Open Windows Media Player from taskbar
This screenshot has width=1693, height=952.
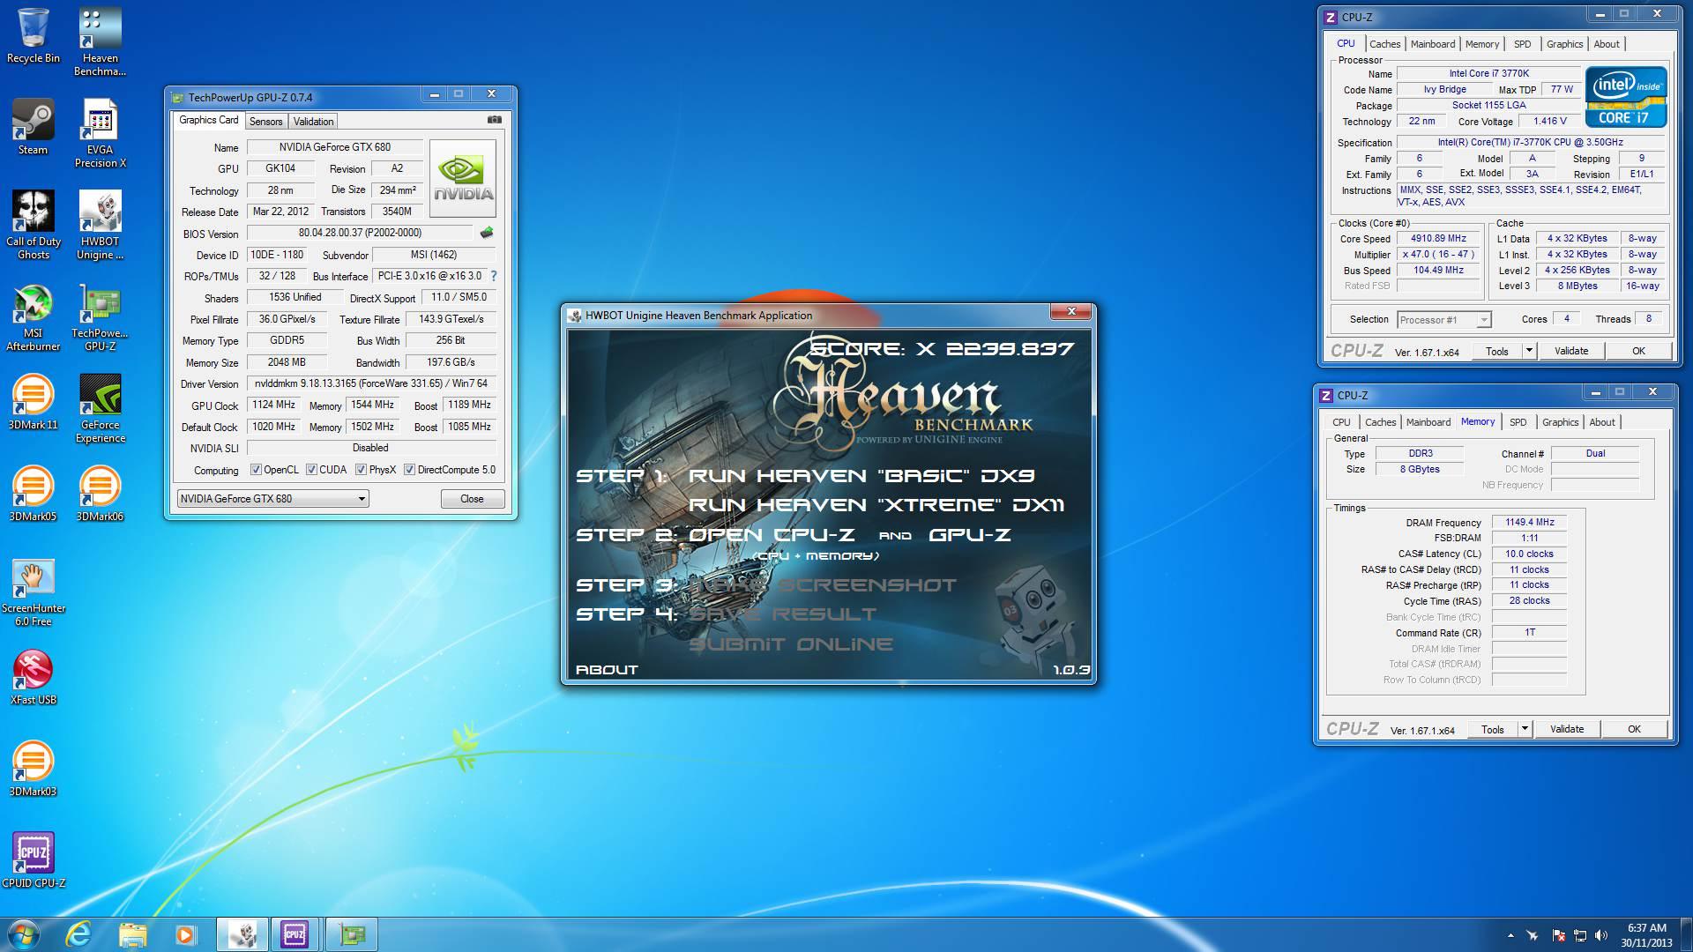185,933
